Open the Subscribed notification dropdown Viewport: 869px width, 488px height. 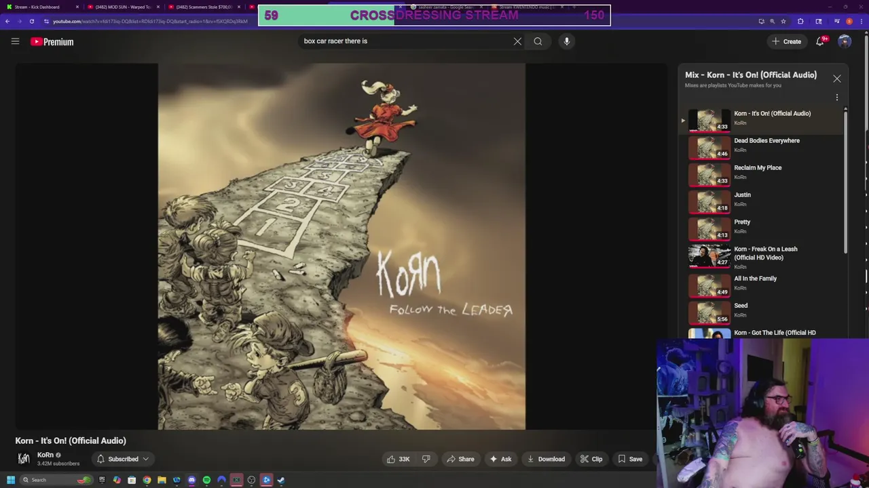click(122, 459)
